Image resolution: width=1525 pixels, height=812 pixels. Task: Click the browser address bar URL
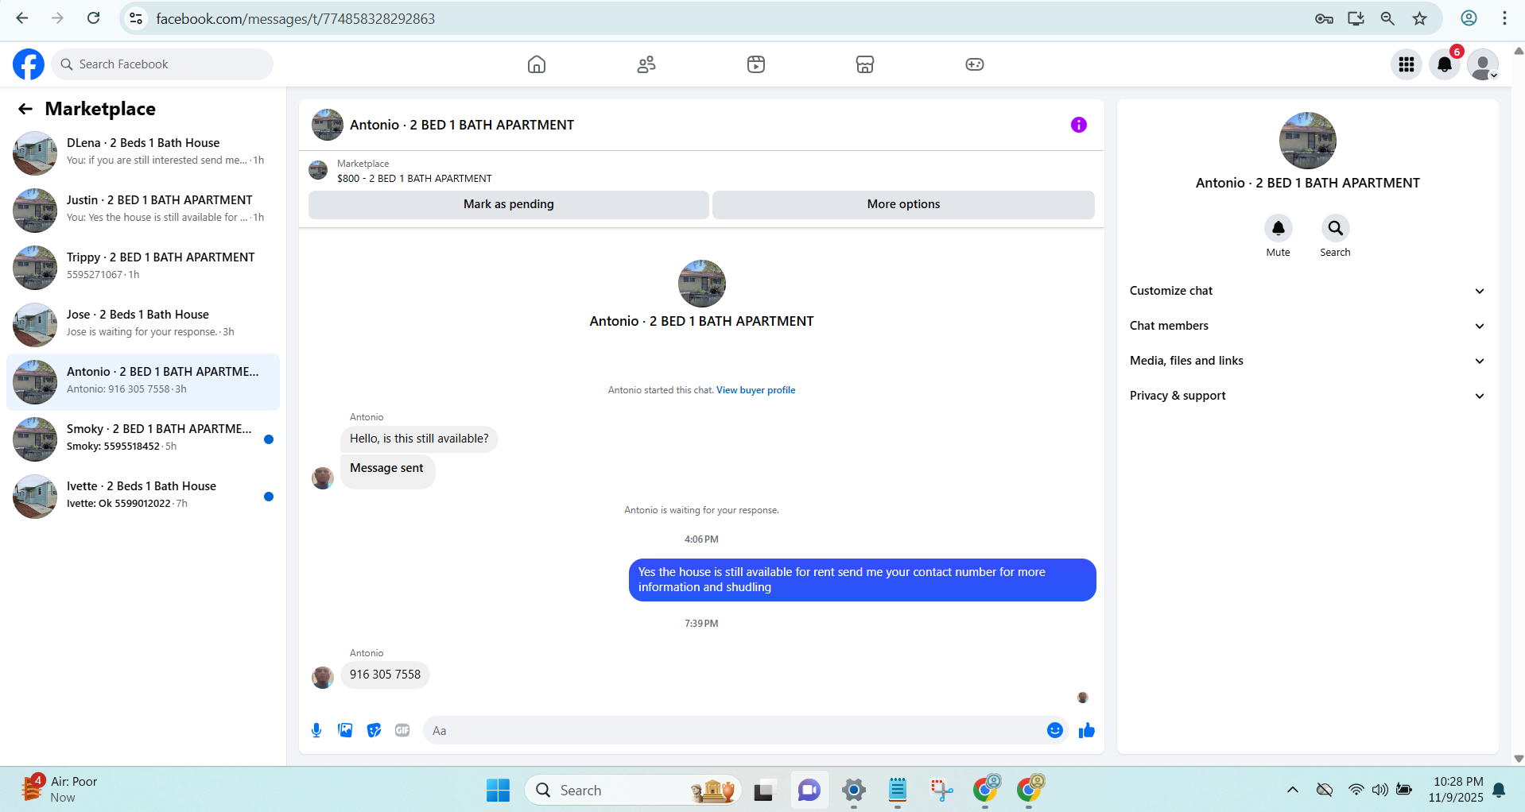[x=296, y=18]
